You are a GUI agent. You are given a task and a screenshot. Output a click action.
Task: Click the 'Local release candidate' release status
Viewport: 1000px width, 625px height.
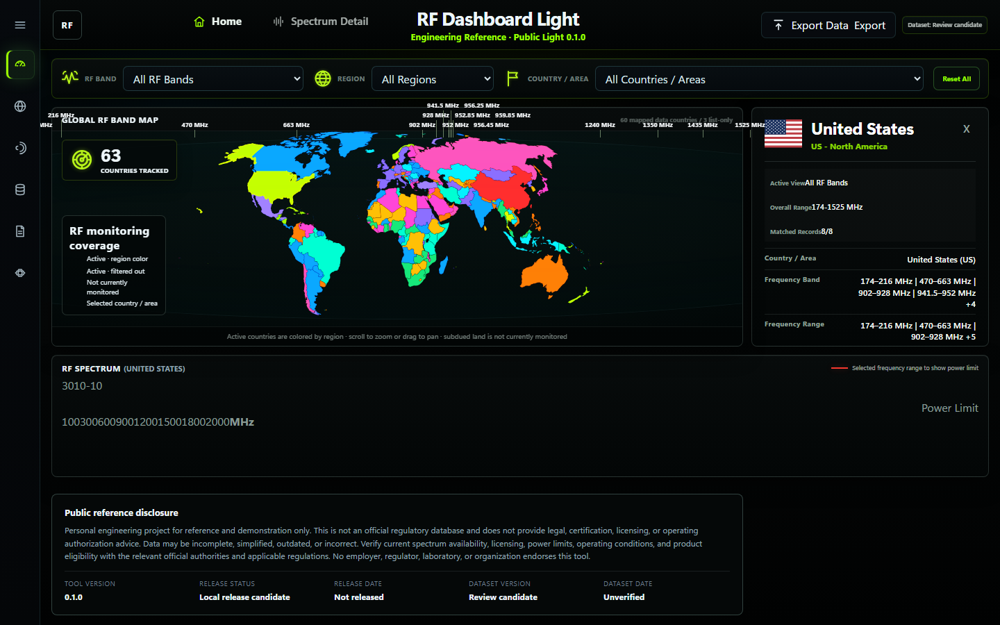click(244, 597)
